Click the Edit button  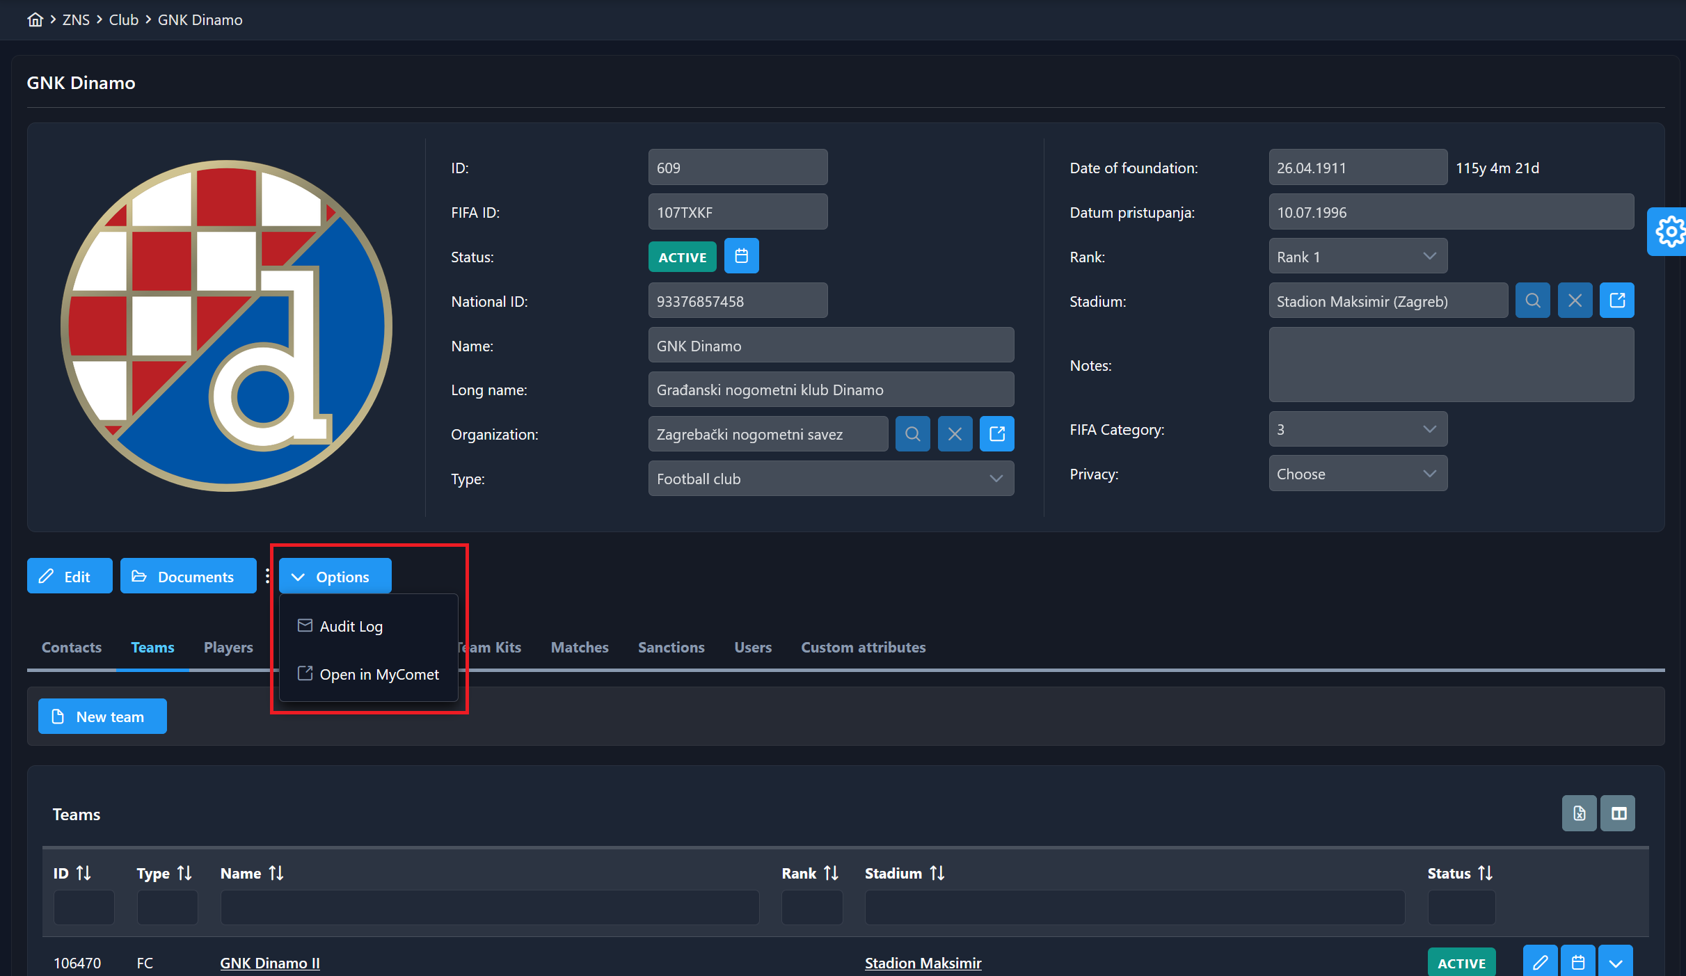(x=70, y=576)
